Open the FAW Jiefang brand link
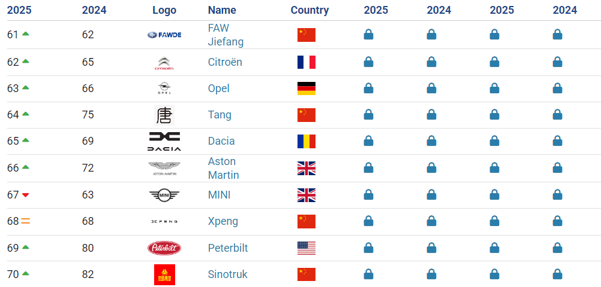The width and height of the screenshot is (601, 287). (226, 35)
